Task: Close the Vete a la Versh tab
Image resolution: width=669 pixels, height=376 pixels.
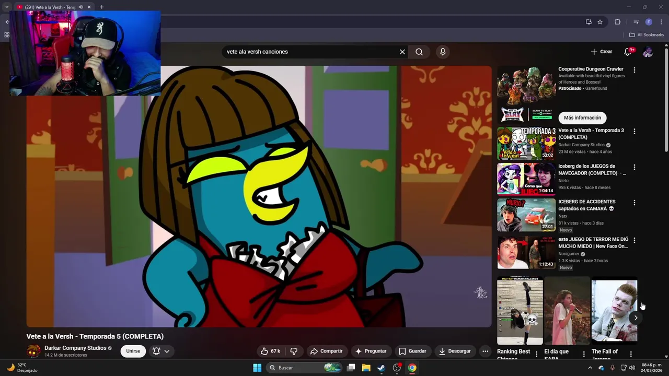Action: [89, 7]
